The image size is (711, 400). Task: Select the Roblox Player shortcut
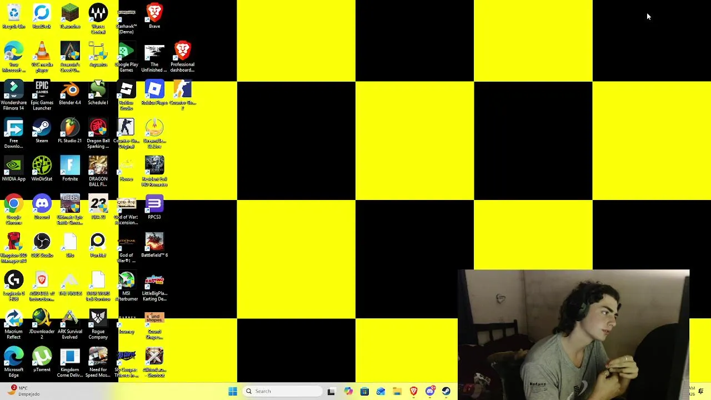coord(154,93)
